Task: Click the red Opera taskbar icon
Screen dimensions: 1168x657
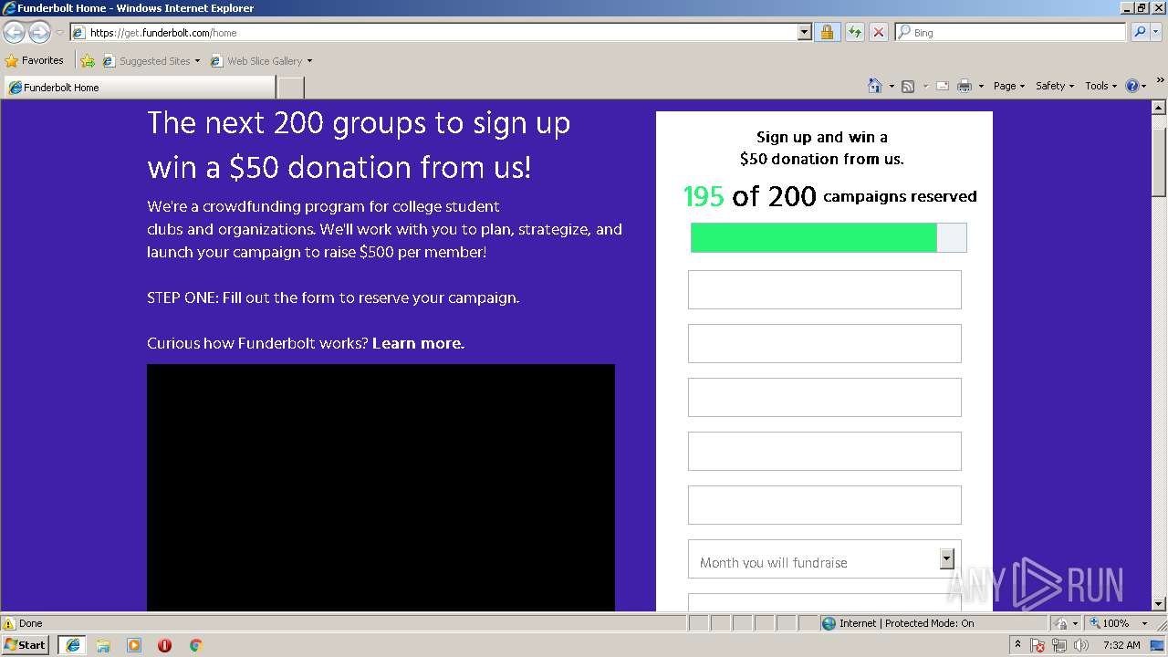Action: 164,645
